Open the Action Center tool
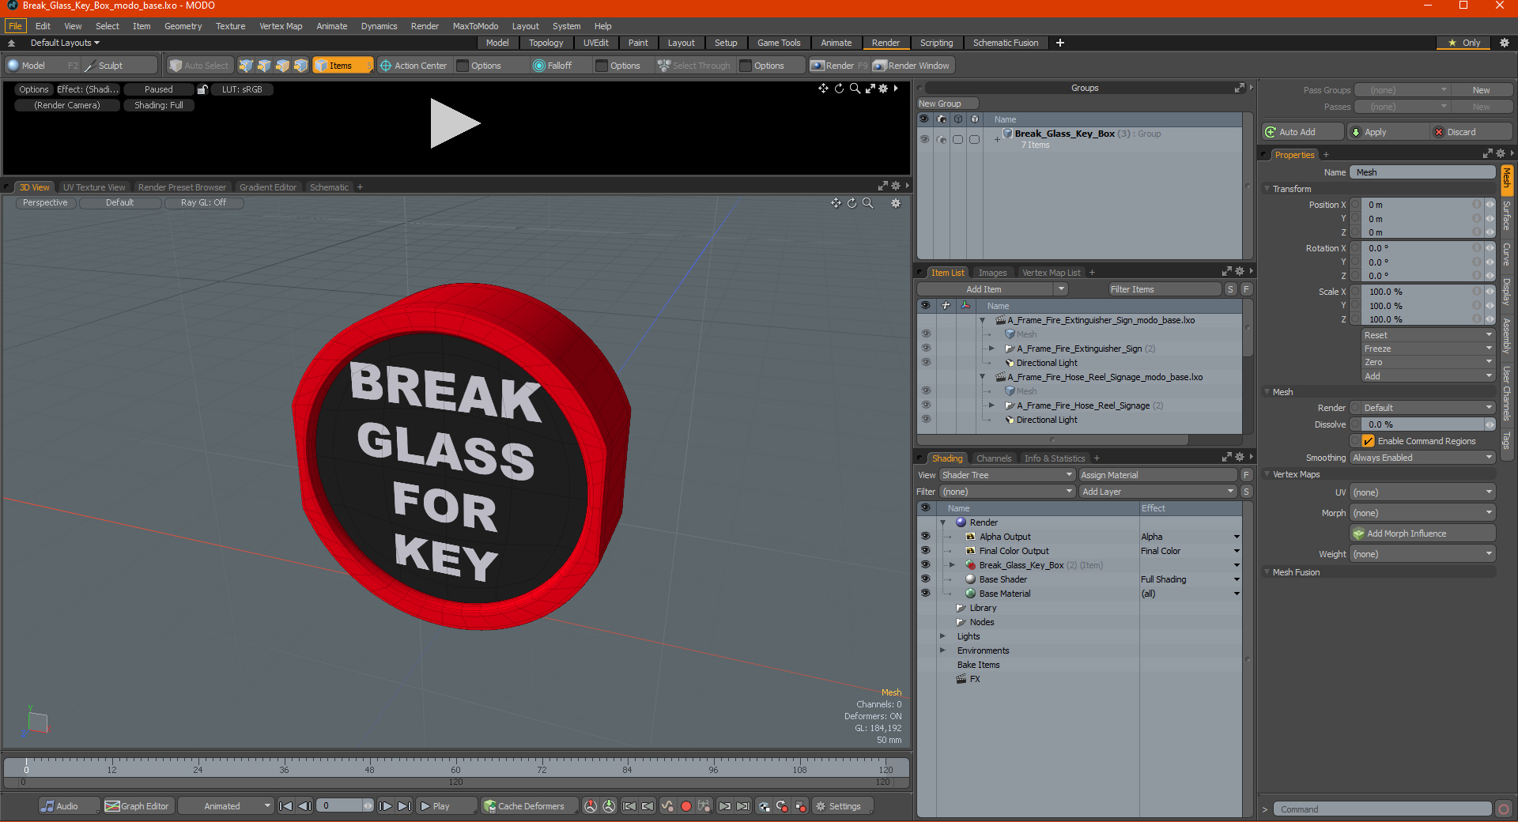 click(413, 66)
